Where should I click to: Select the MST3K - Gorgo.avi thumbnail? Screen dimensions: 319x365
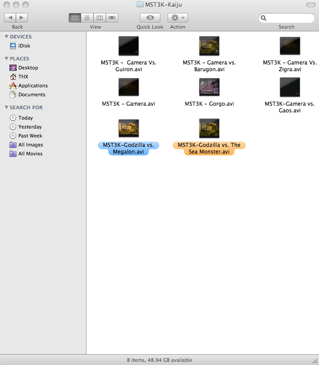(209, 87)
